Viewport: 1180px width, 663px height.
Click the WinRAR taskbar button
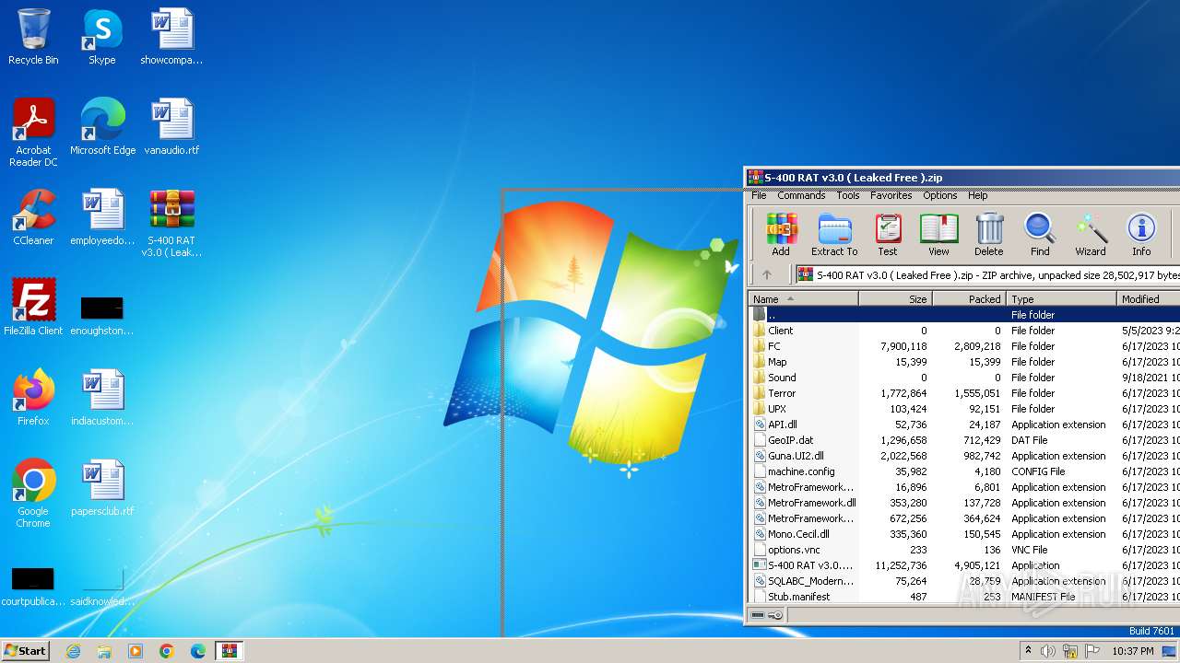click(x=230, y=651)
